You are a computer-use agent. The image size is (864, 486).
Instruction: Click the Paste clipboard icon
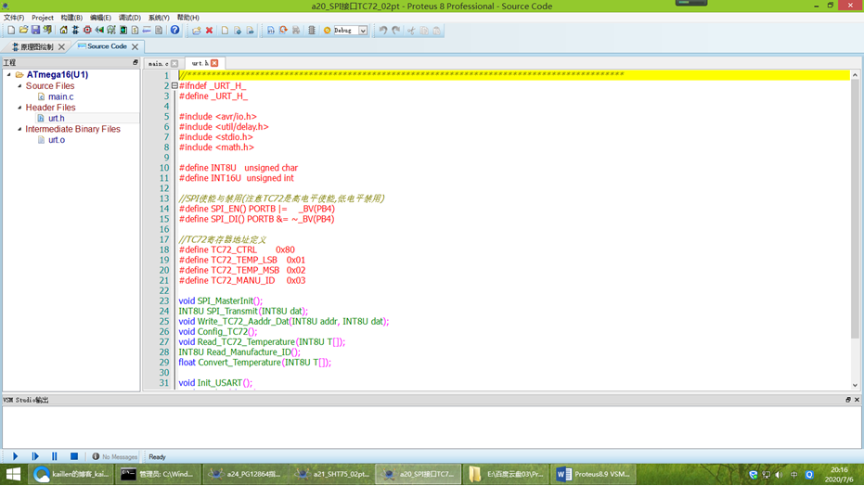coord(437,31)
